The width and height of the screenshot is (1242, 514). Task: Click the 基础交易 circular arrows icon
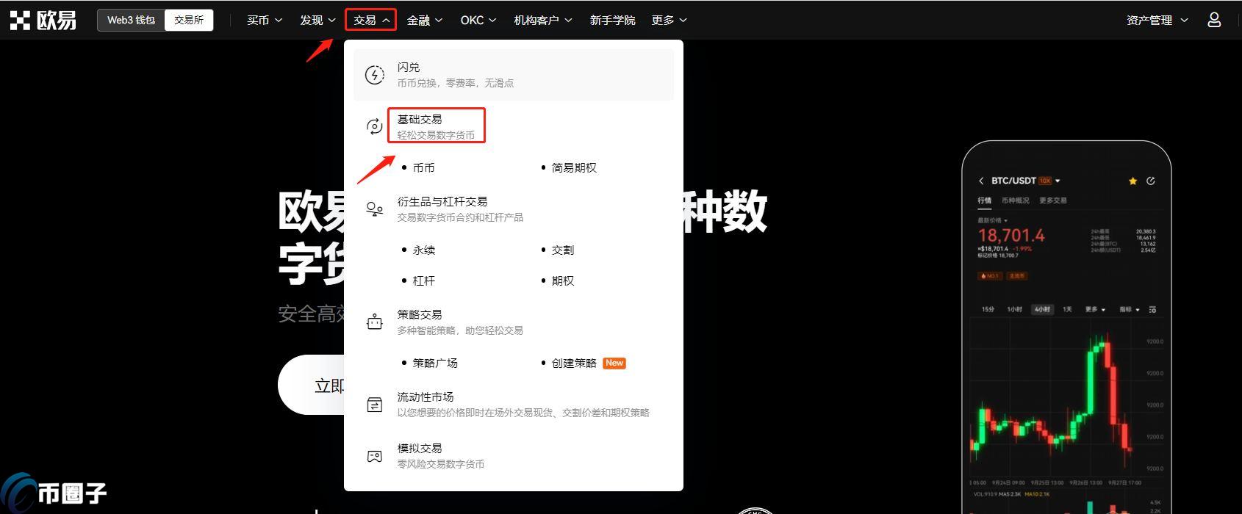(375, 126)
